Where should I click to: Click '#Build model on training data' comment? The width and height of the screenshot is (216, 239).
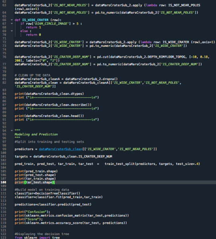[42, 190]
